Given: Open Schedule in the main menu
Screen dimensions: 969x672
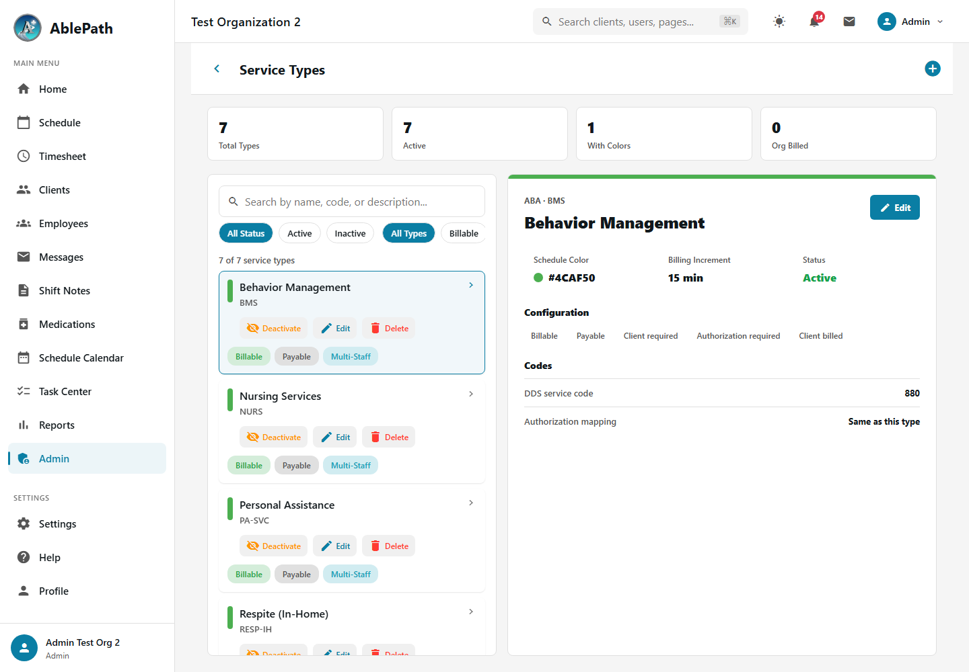Looking at the screenshot, I should click(87, 122).
